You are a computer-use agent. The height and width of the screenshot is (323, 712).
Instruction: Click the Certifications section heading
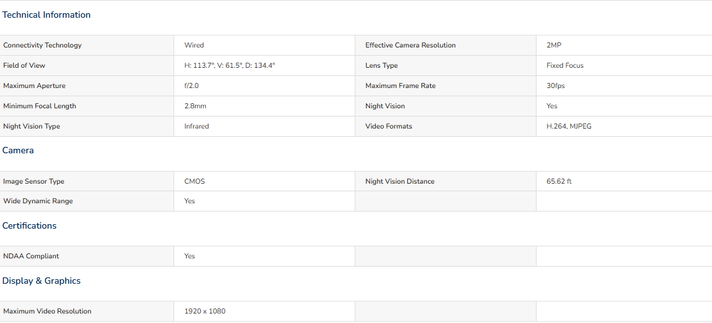30,225
